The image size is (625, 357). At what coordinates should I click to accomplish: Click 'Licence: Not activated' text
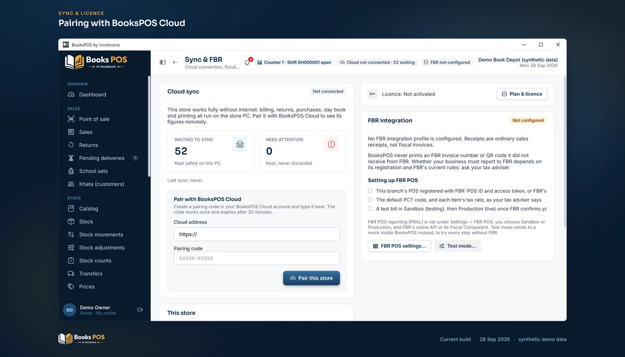pyautogui.click(x=408, y=94)
